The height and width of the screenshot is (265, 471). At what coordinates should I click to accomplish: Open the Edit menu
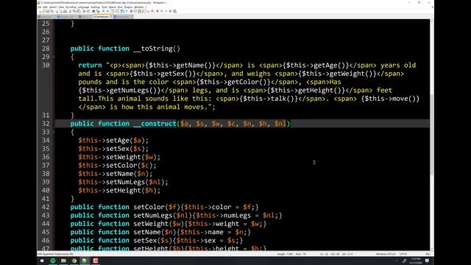(x=45, y=7)
